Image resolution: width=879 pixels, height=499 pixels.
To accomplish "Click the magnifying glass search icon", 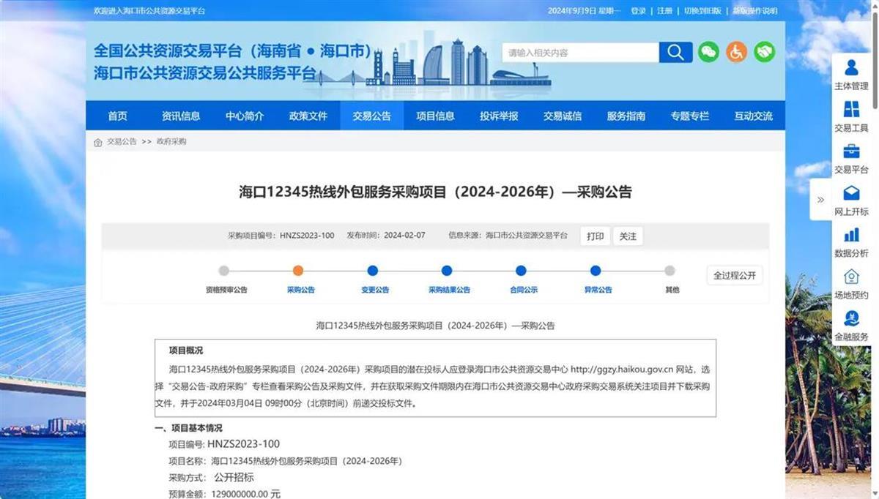I will (x=675, y=52).
